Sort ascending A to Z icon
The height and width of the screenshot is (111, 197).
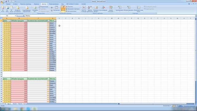coord(52,7)
